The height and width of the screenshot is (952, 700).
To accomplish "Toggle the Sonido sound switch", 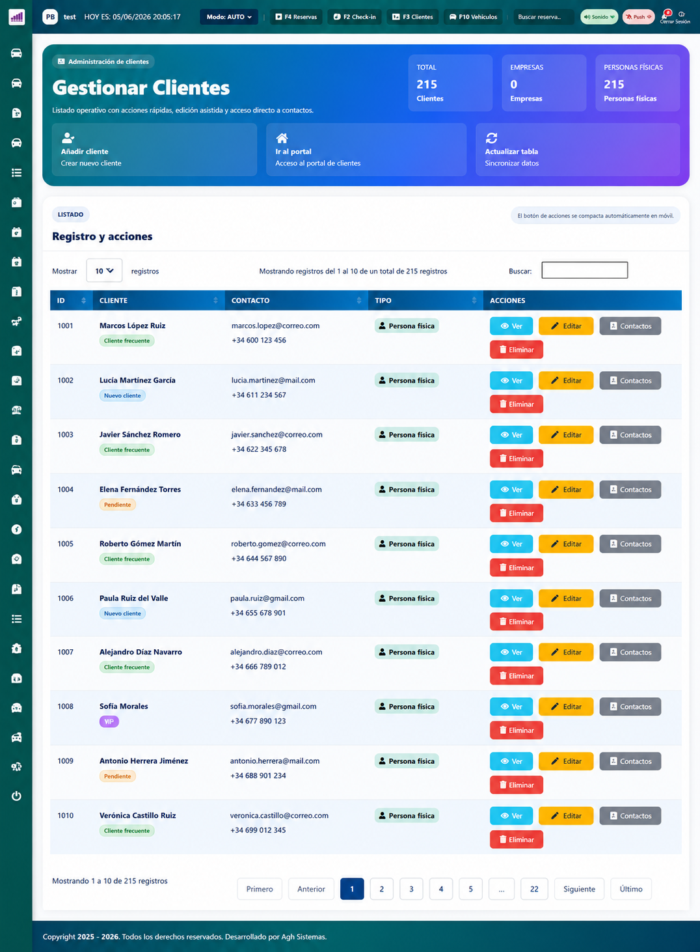I will point(599,17).
